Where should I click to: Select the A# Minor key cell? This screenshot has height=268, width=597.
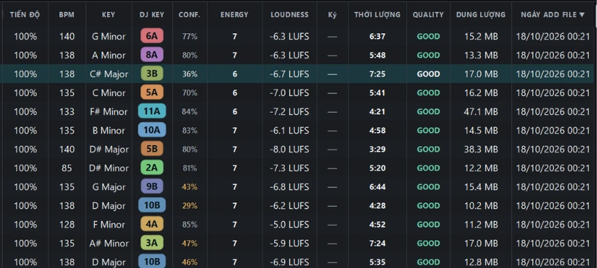click(109, 243)
